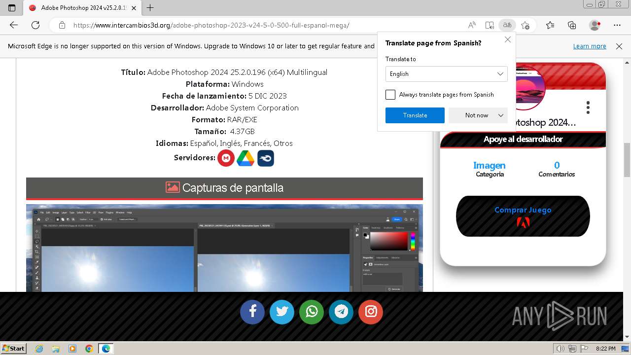Click the Comprar Juego link
The image size is (631, 355).
coord(523,210)
